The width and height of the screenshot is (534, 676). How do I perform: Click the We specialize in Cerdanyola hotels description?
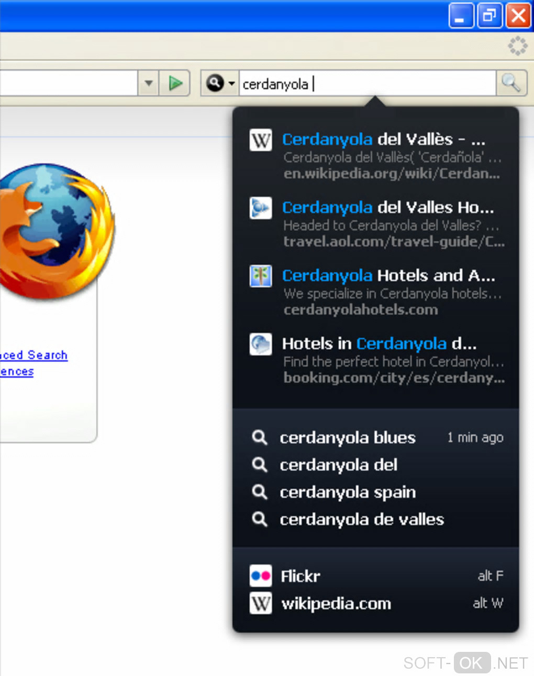[393, 294]
